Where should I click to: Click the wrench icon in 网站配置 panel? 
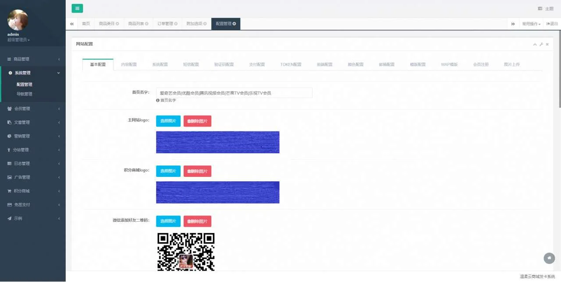point(541,44)
